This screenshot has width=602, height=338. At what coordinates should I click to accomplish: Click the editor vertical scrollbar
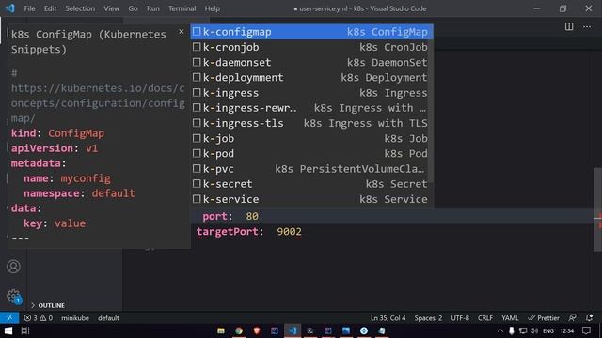598,208
